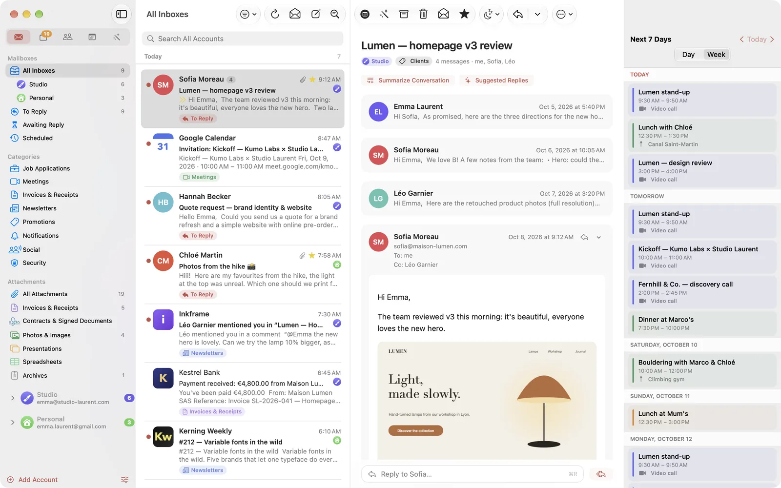781x488 pixels.
Task: Click the Reply to Sofia field
Action: click(x=472, y=474)
